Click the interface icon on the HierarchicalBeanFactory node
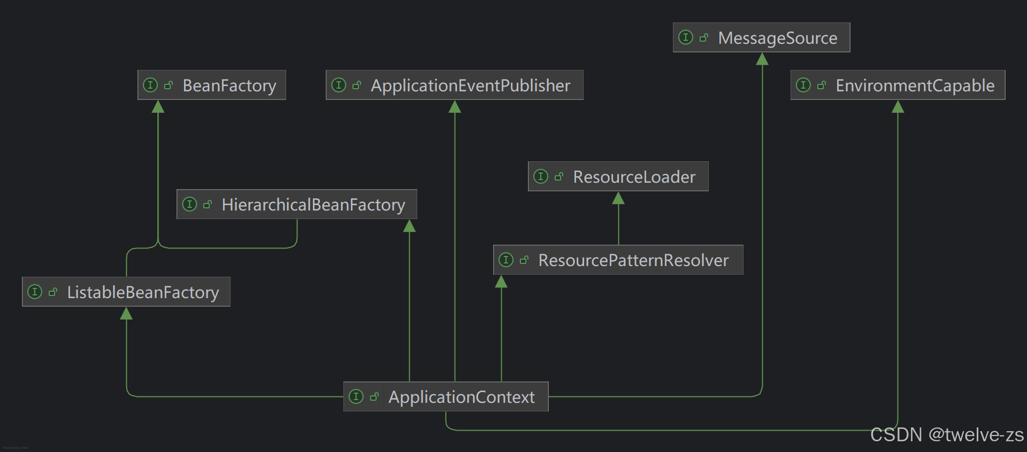The height and width of the screenshot is (452, 1027). (189, 204)
